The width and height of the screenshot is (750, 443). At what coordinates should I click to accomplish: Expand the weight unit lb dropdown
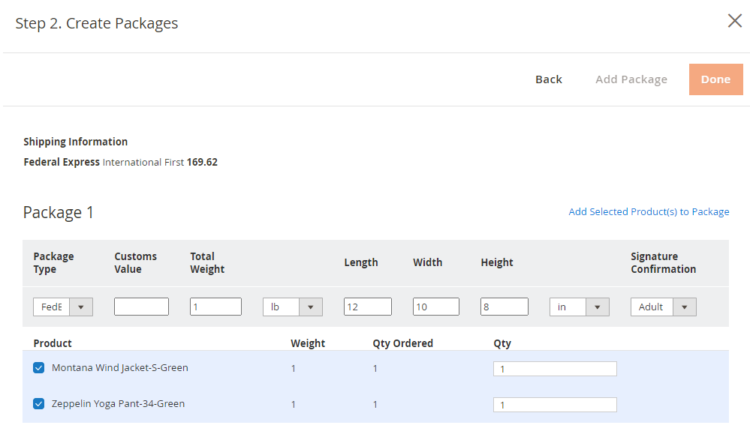tap(292, 307)
